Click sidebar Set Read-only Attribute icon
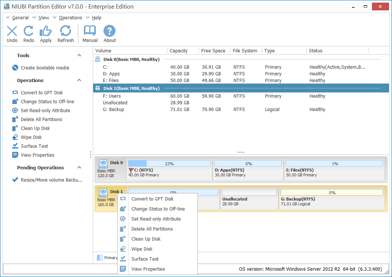This screenshot has height=277, width=392. pos(15,111)
